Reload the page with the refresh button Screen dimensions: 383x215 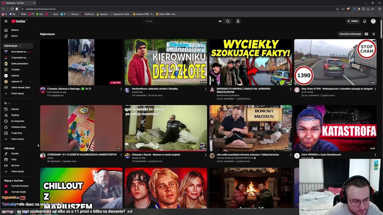tap(12, 9)
